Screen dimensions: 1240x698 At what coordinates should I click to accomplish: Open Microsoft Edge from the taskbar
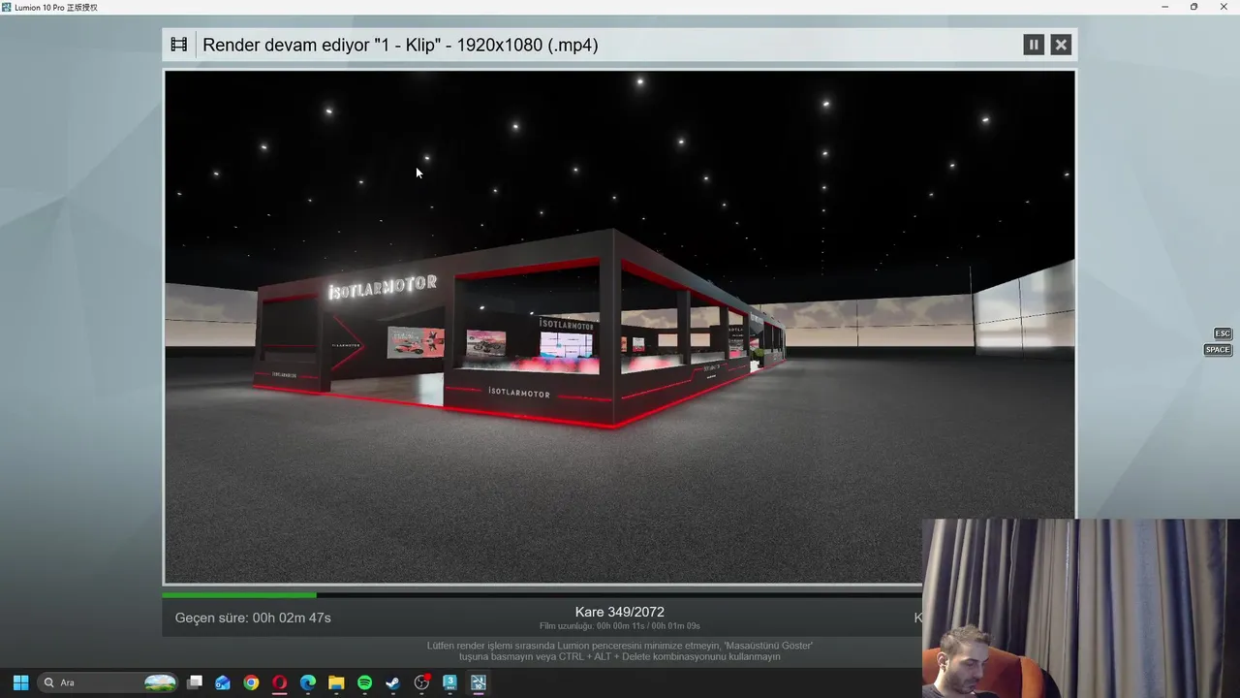point(308,682)
